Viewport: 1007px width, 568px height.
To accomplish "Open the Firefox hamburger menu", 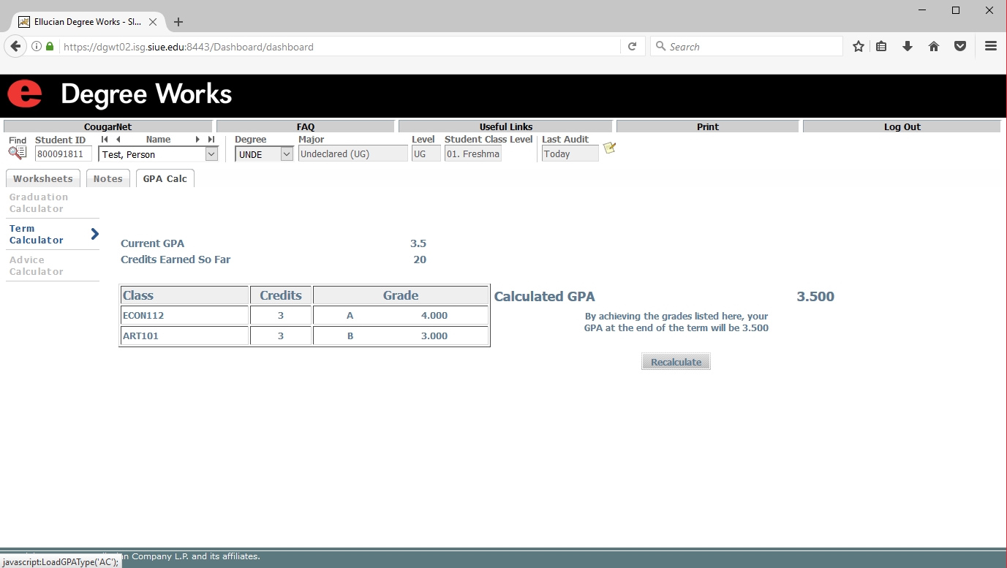I will [991, 47].
